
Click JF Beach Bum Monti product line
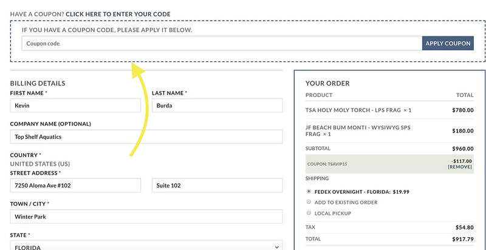pos(389,131)
